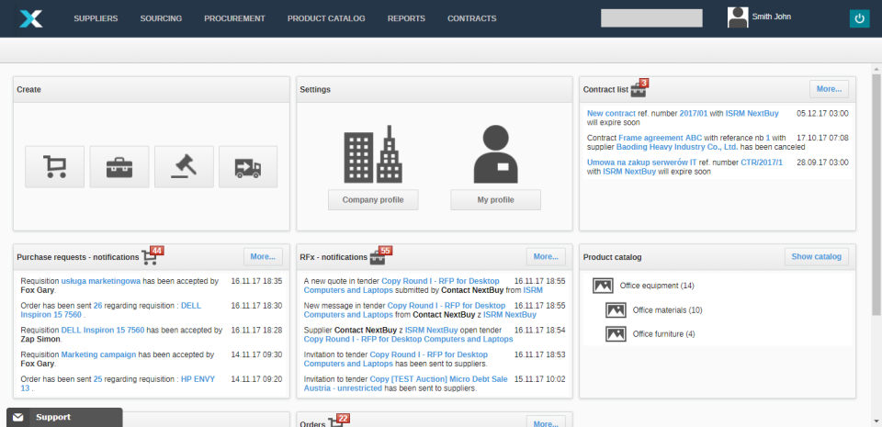Open Office furniture category image

click(616, 333)
